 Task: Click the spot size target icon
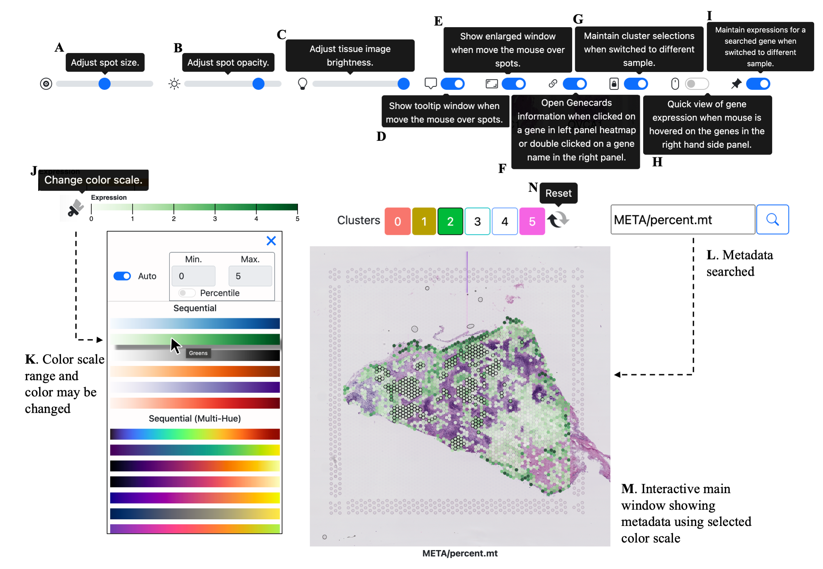click(46, 84)
